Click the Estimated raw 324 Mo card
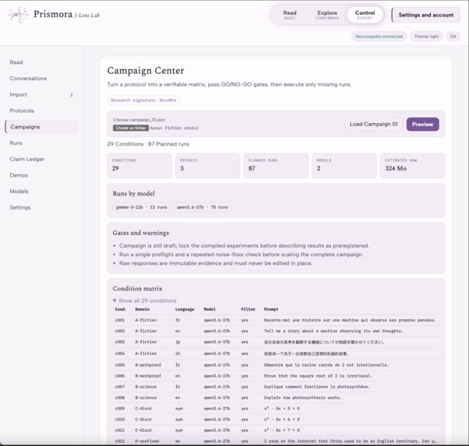Screen dimensions: 469x446 (412, 166)
